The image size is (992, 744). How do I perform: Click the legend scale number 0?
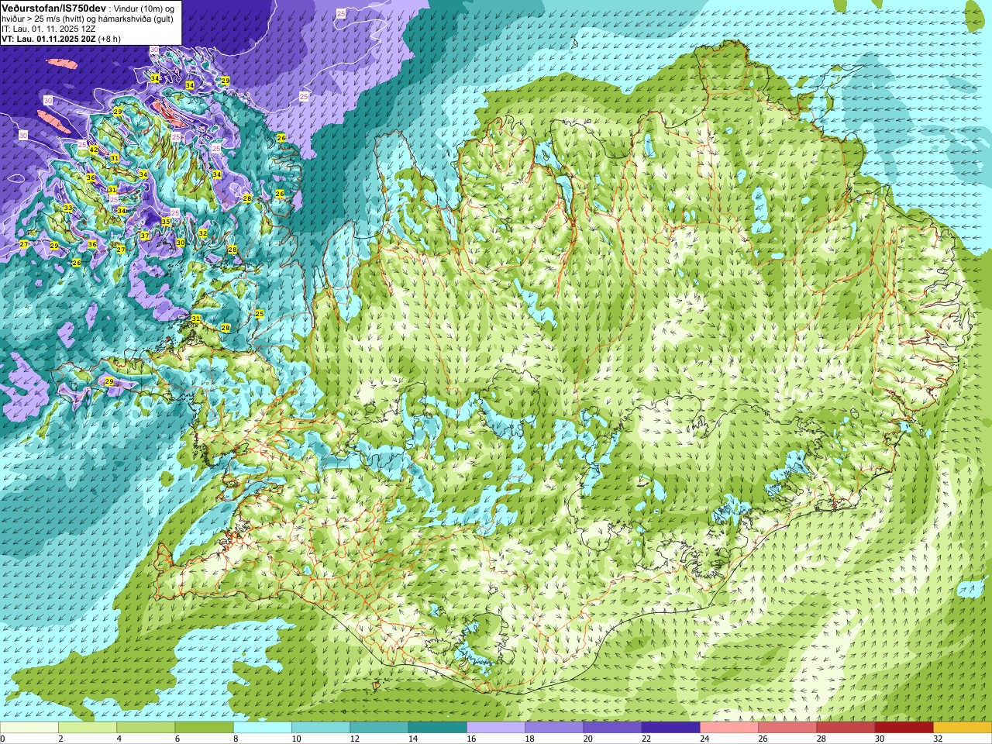(x=3, y=739)
